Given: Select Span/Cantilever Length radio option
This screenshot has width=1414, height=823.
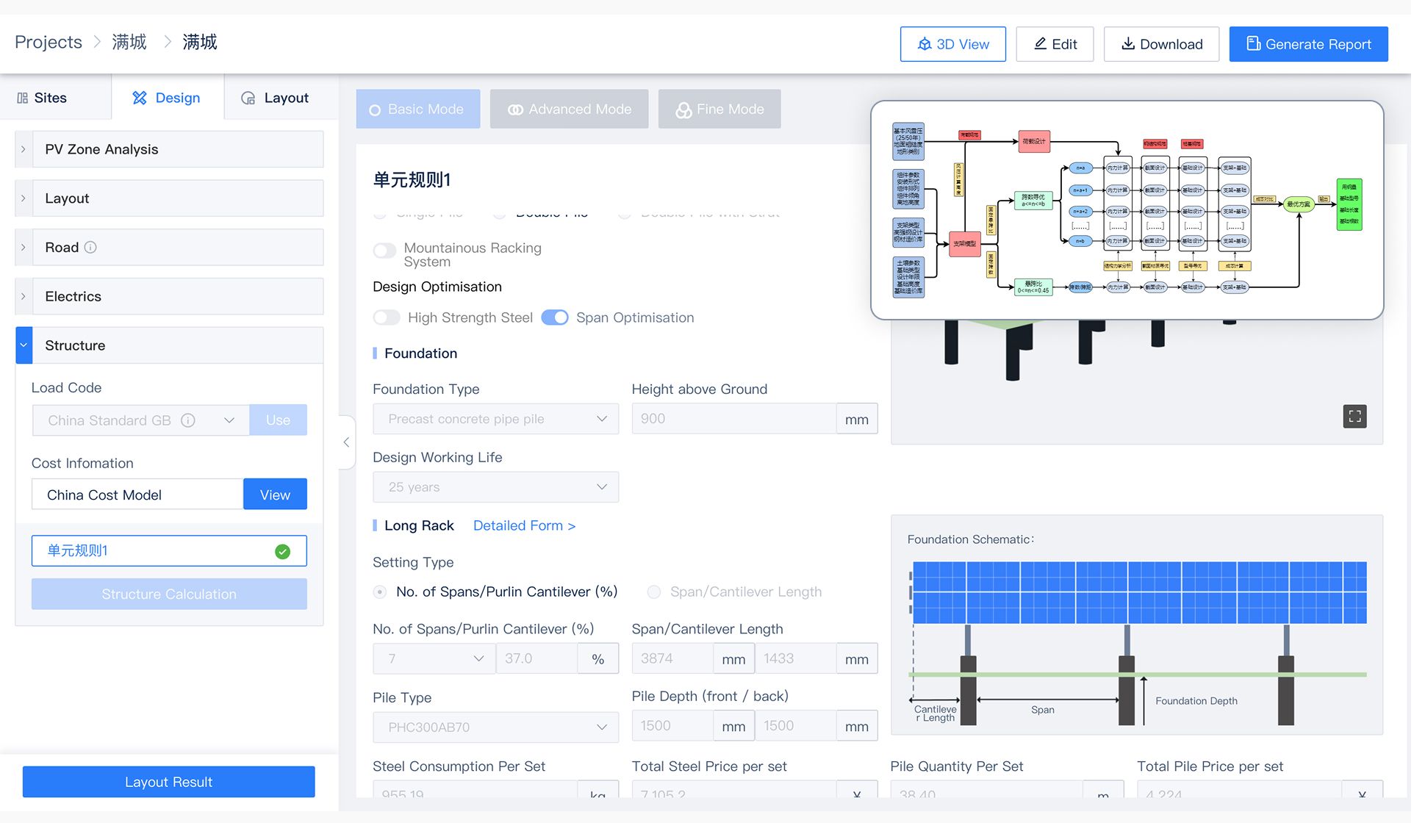Looking at the screenshot, I should coord(654,592).
